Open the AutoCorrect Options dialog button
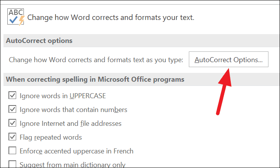This screenshot has height=168, width=280. [x=228, y=59]
